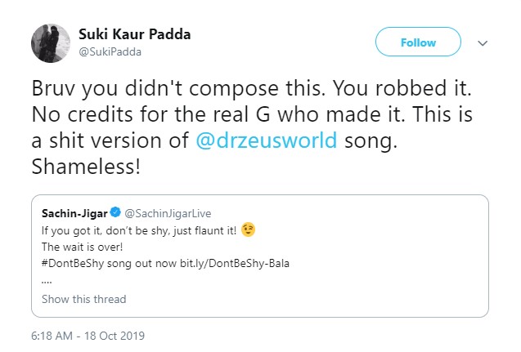Follow Suki Kaur Padda
The width and height of the screenshot is (521, 352).
(417, 42)
